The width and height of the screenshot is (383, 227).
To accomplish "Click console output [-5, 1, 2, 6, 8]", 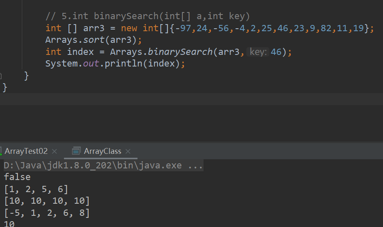I will pos(47,213).
